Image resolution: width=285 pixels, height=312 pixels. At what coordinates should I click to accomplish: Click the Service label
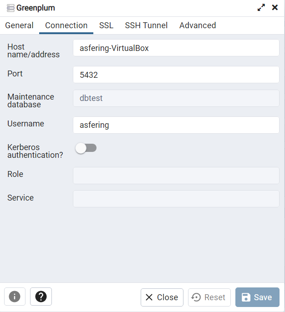coord(20,197)
